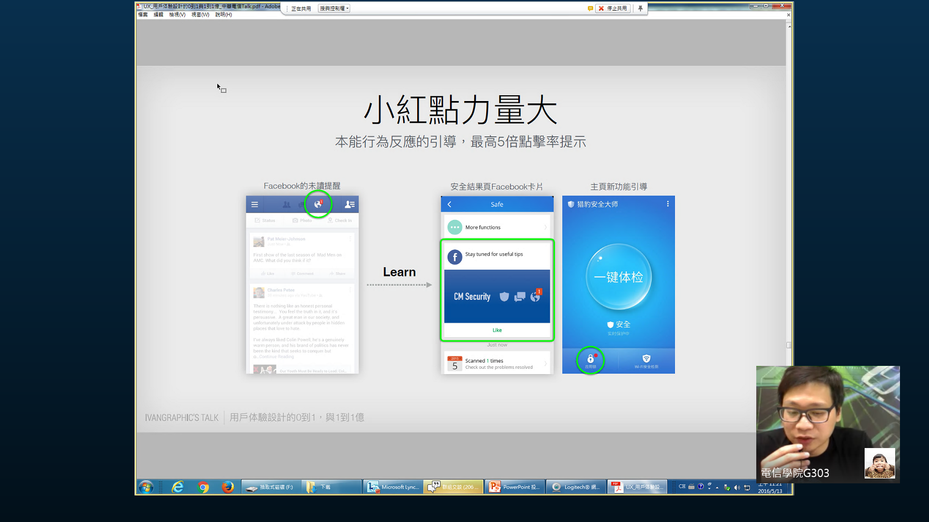Launch Internet Explorer from taskbar
Viewport: 929px width, 522px height.
178,487
